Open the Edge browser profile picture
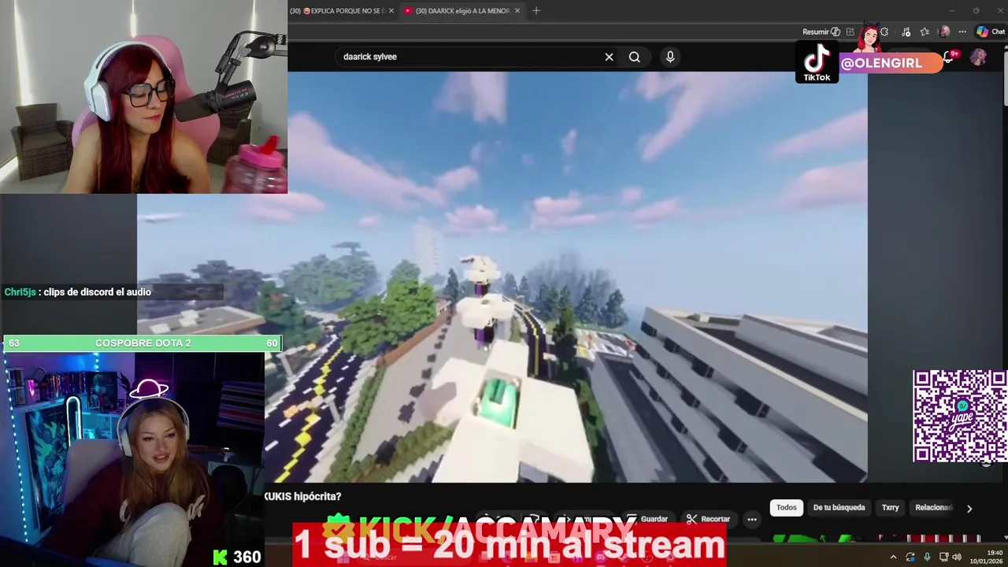The width and height of the screenshot is (1008, 567). [x=945, y=32]
